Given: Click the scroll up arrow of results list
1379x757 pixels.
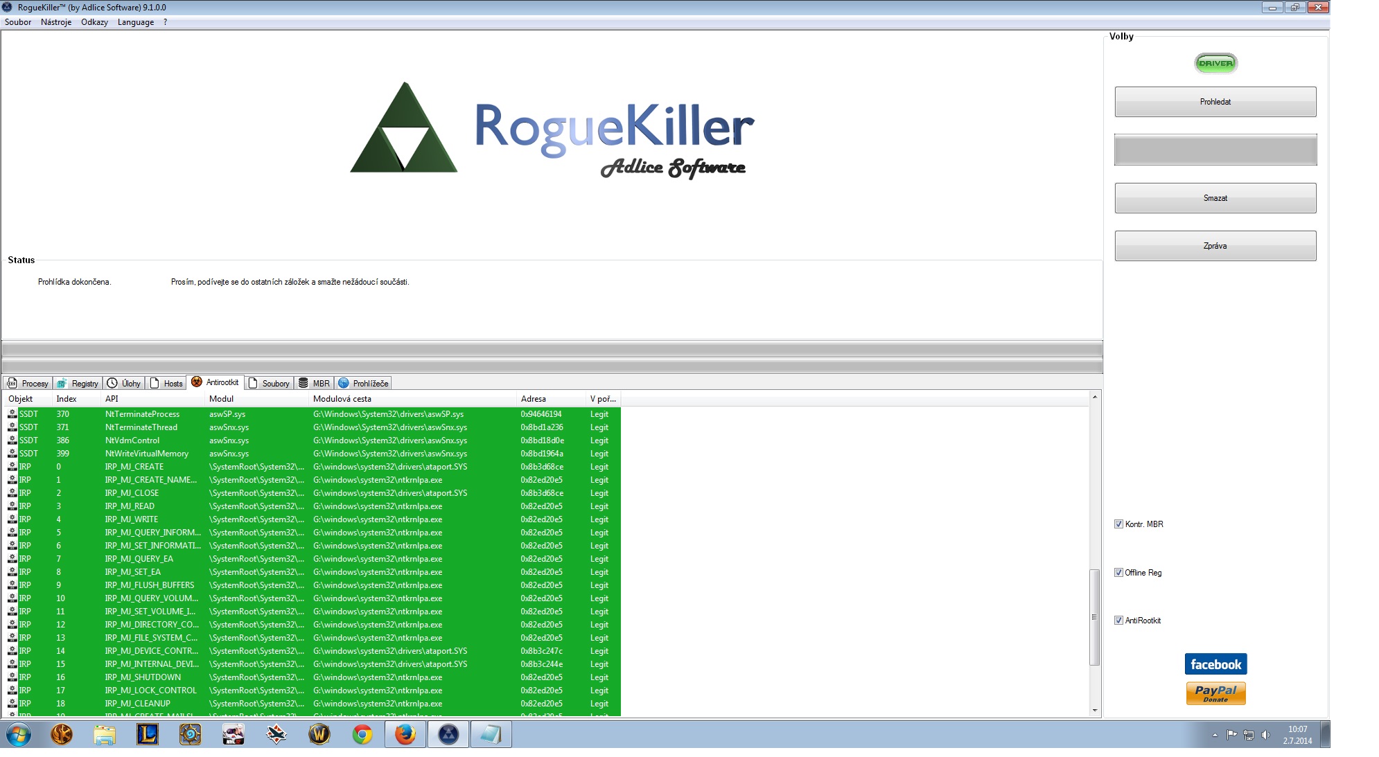Looking at the screenshot, I should click(x=1095, y=397).
